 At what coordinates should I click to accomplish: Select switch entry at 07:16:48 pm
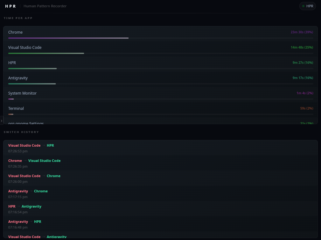(160, 224)
